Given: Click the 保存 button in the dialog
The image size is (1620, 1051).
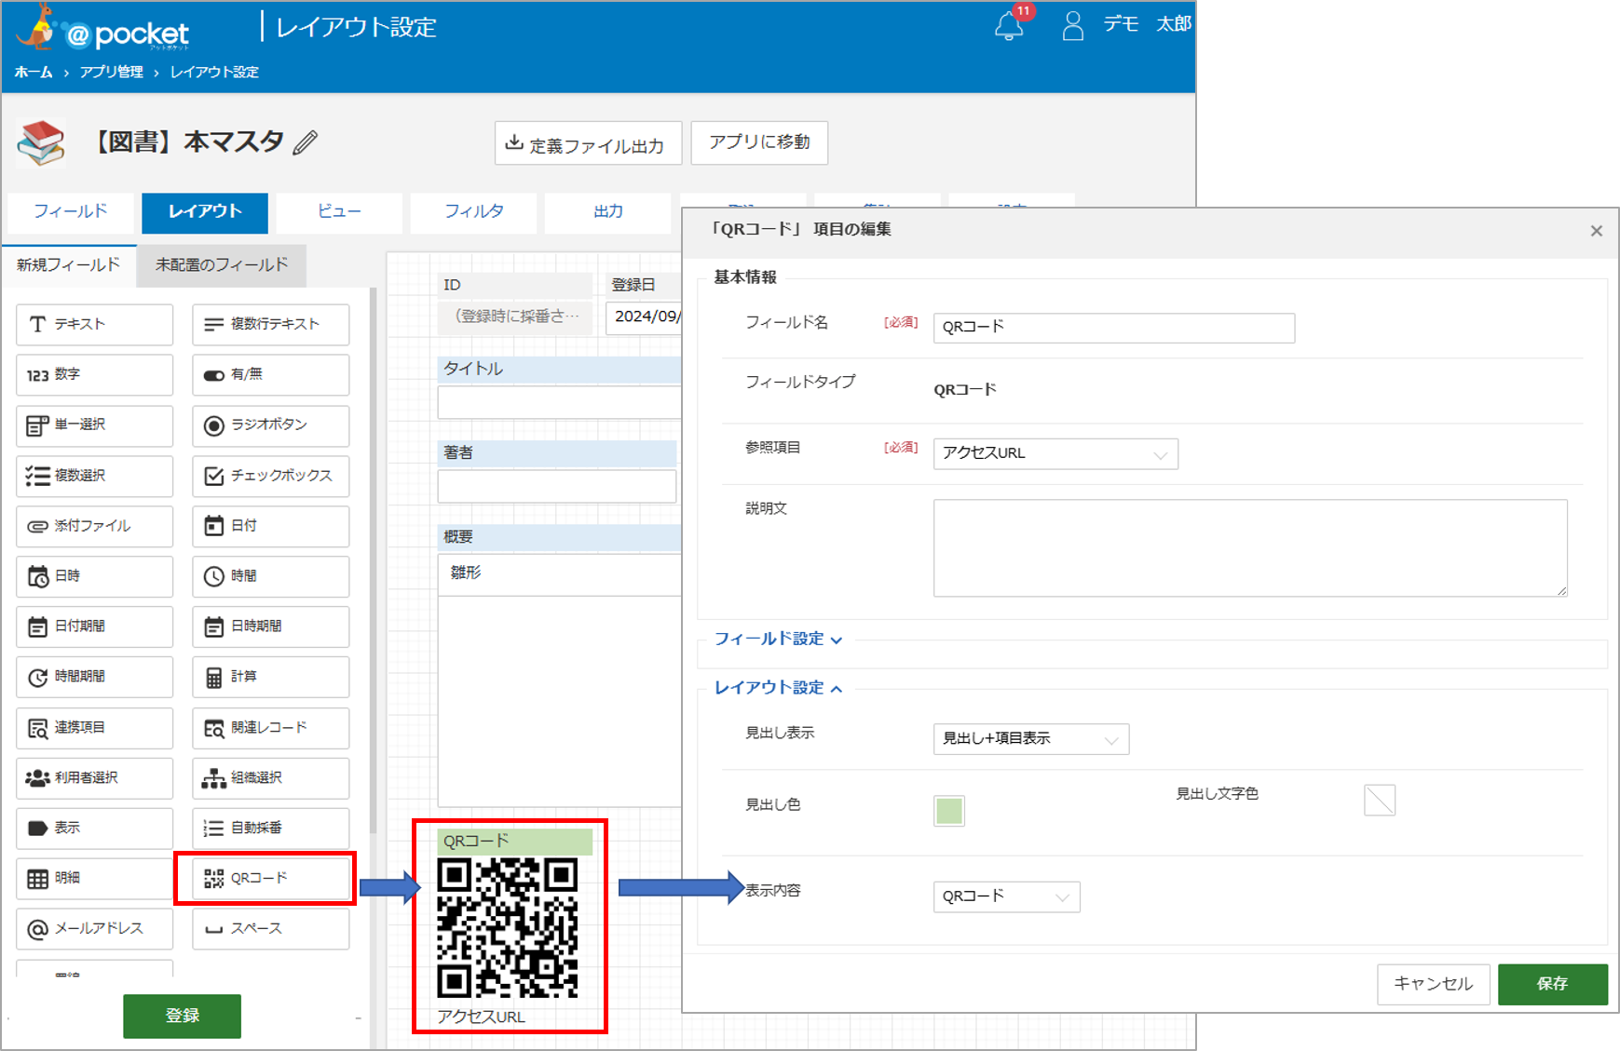Looking at the screenshot, I should (x=1552, y=984).
